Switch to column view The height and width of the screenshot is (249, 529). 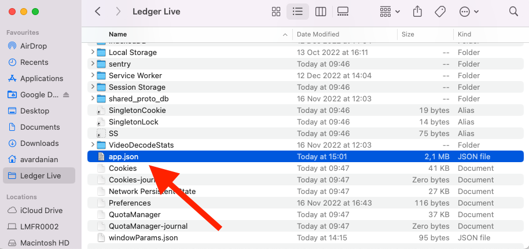(x=320, y=12)
